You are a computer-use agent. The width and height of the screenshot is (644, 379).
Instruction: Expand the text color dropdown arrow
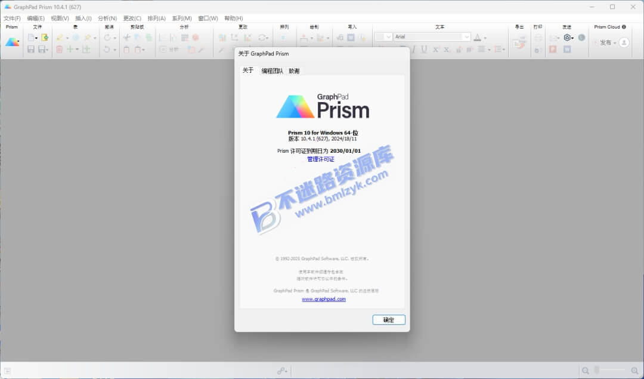click(485, 38)
